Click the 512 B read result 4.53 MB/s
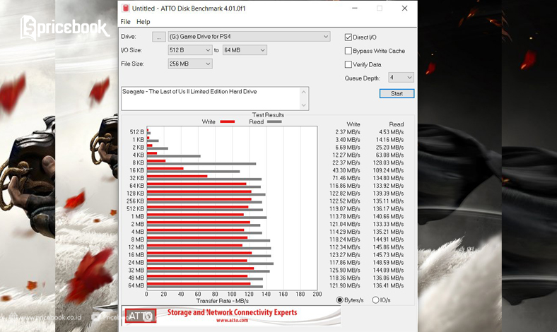 [391, 132]
